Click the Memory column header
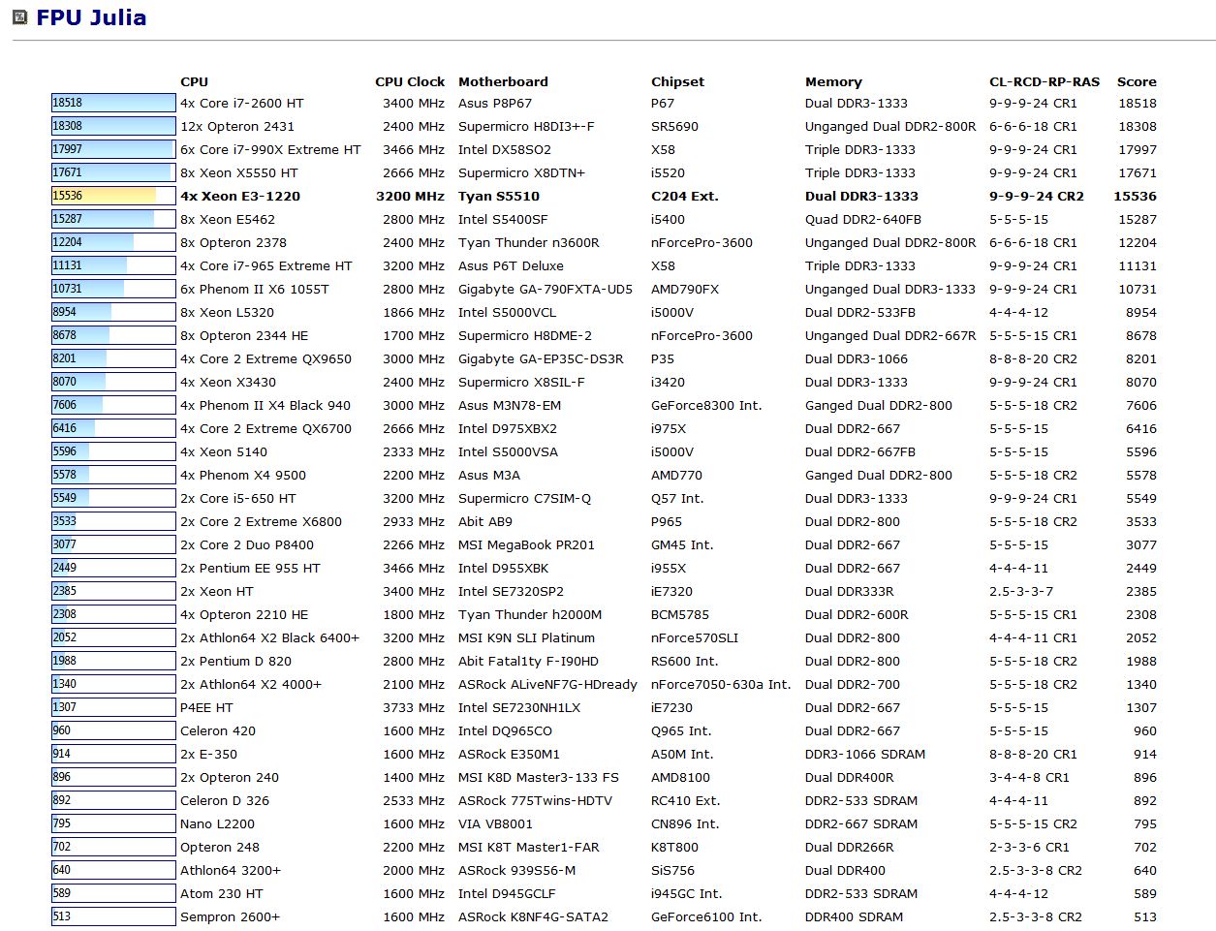 click(x=833, y=81)
